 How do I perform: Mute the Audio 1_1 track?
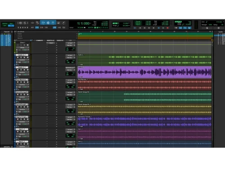pos(27,70)
